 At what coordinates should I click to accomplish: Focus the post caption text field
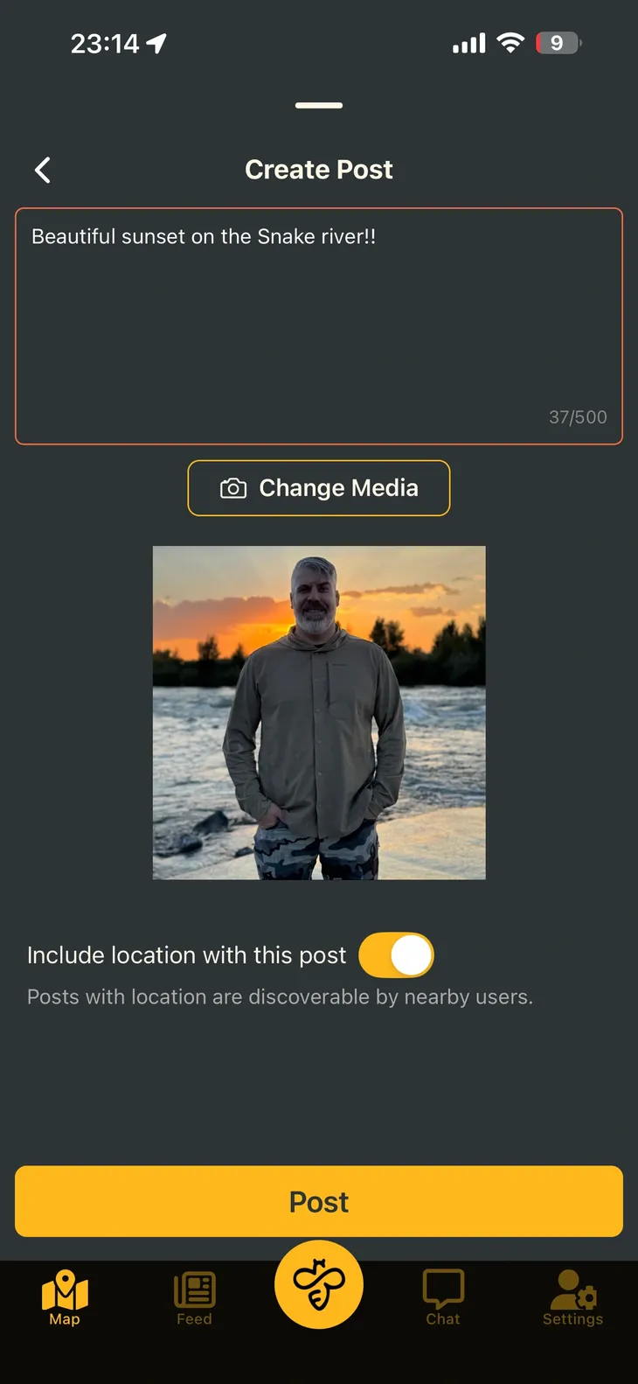pyautogui.click(x=319, y=326)
